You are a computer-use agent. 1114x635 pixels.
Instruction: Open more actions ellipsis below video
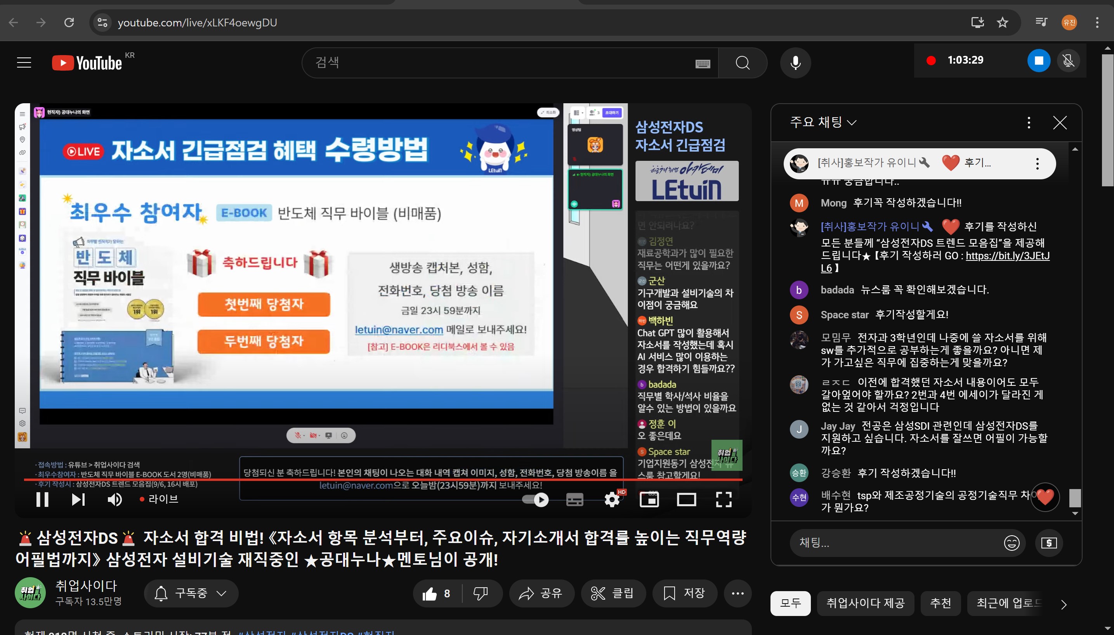737,593
